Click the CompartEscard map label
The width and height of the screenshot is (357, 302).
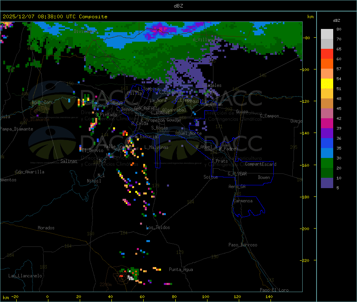[261, 164]
